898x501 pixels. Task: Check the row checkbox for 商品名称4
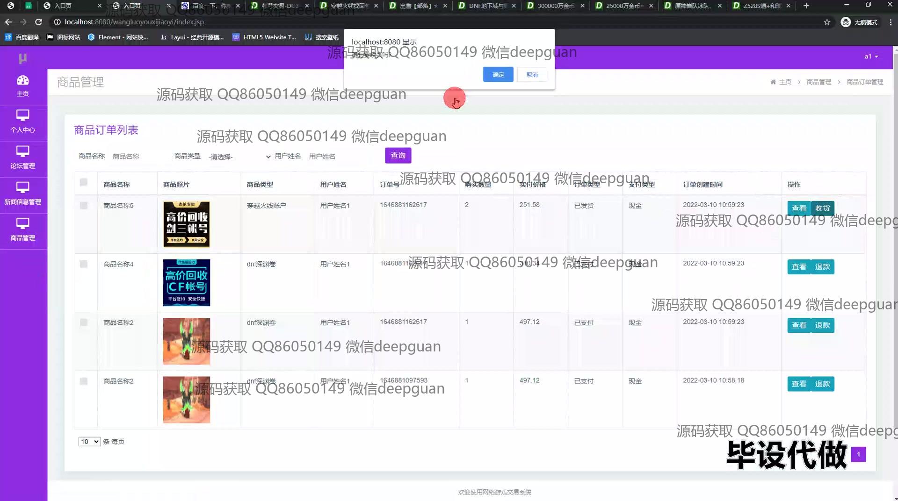(x=84, y=264)
